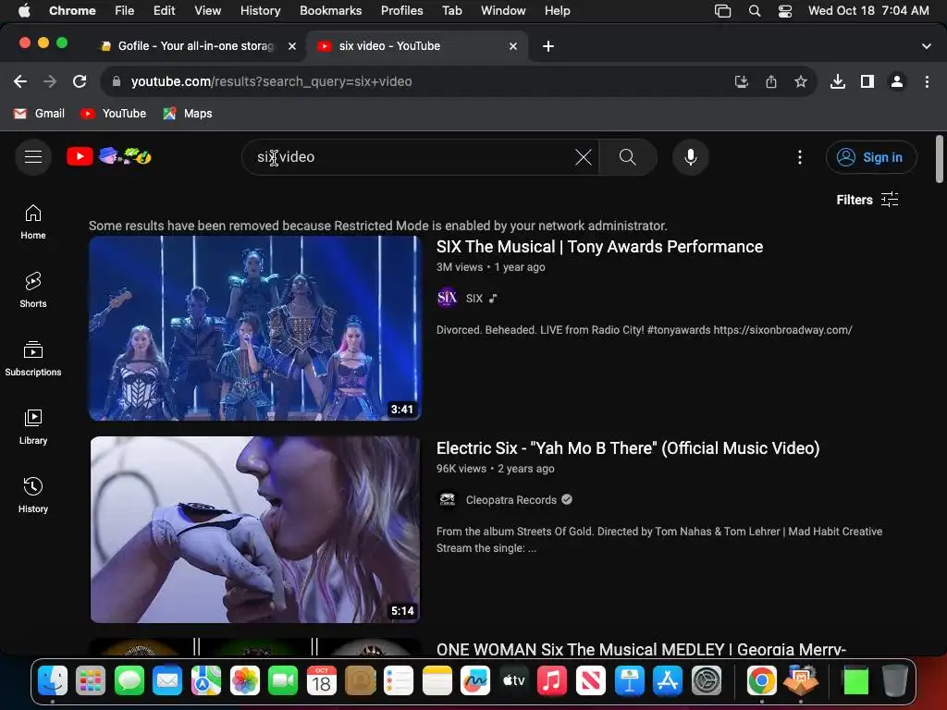This screenshot has width=947, height=710.
Task: Go back in Chrome
Action: click(x=20, y=81)
